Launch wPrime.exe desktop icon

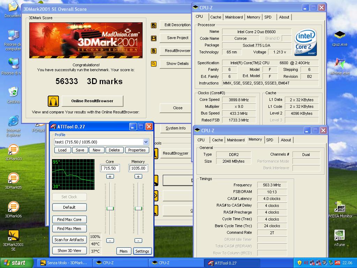tap(340, 64)
